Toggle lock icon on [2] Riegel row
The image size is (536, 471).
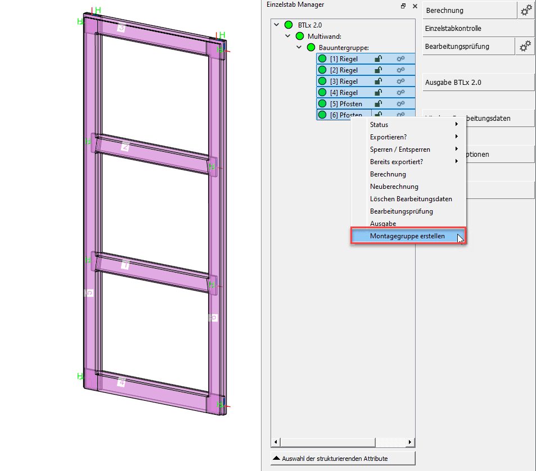point(378,70)
